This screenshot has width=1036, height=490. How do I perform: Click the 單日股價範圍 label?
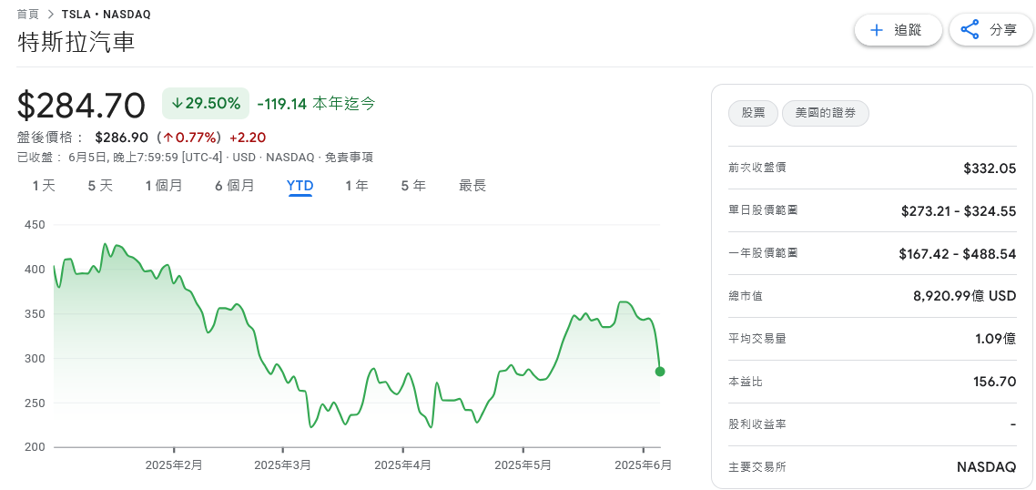click(763, 210)
